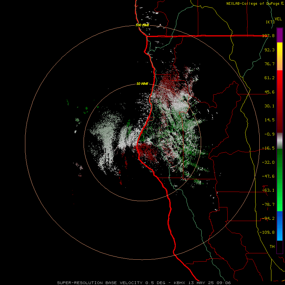Click the VEL legend title

(x=278, y=19)
